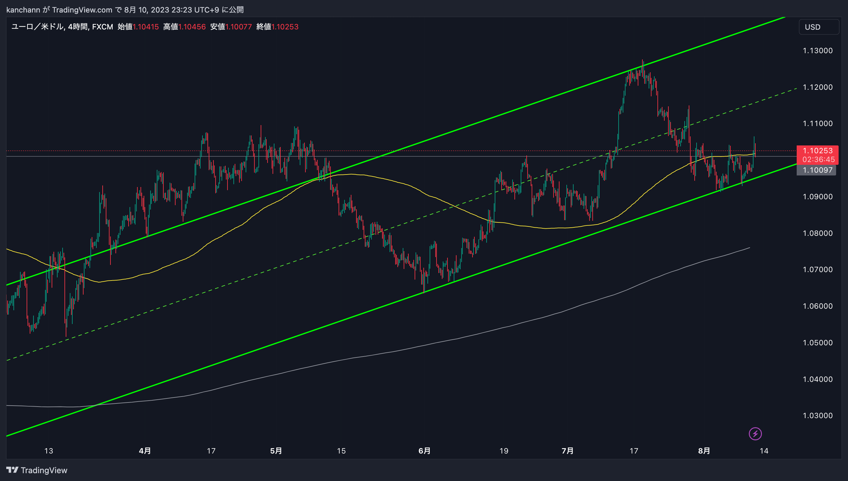Click the low value 安値1.10077
848x481 pixels.
click(x=231, y=27)
